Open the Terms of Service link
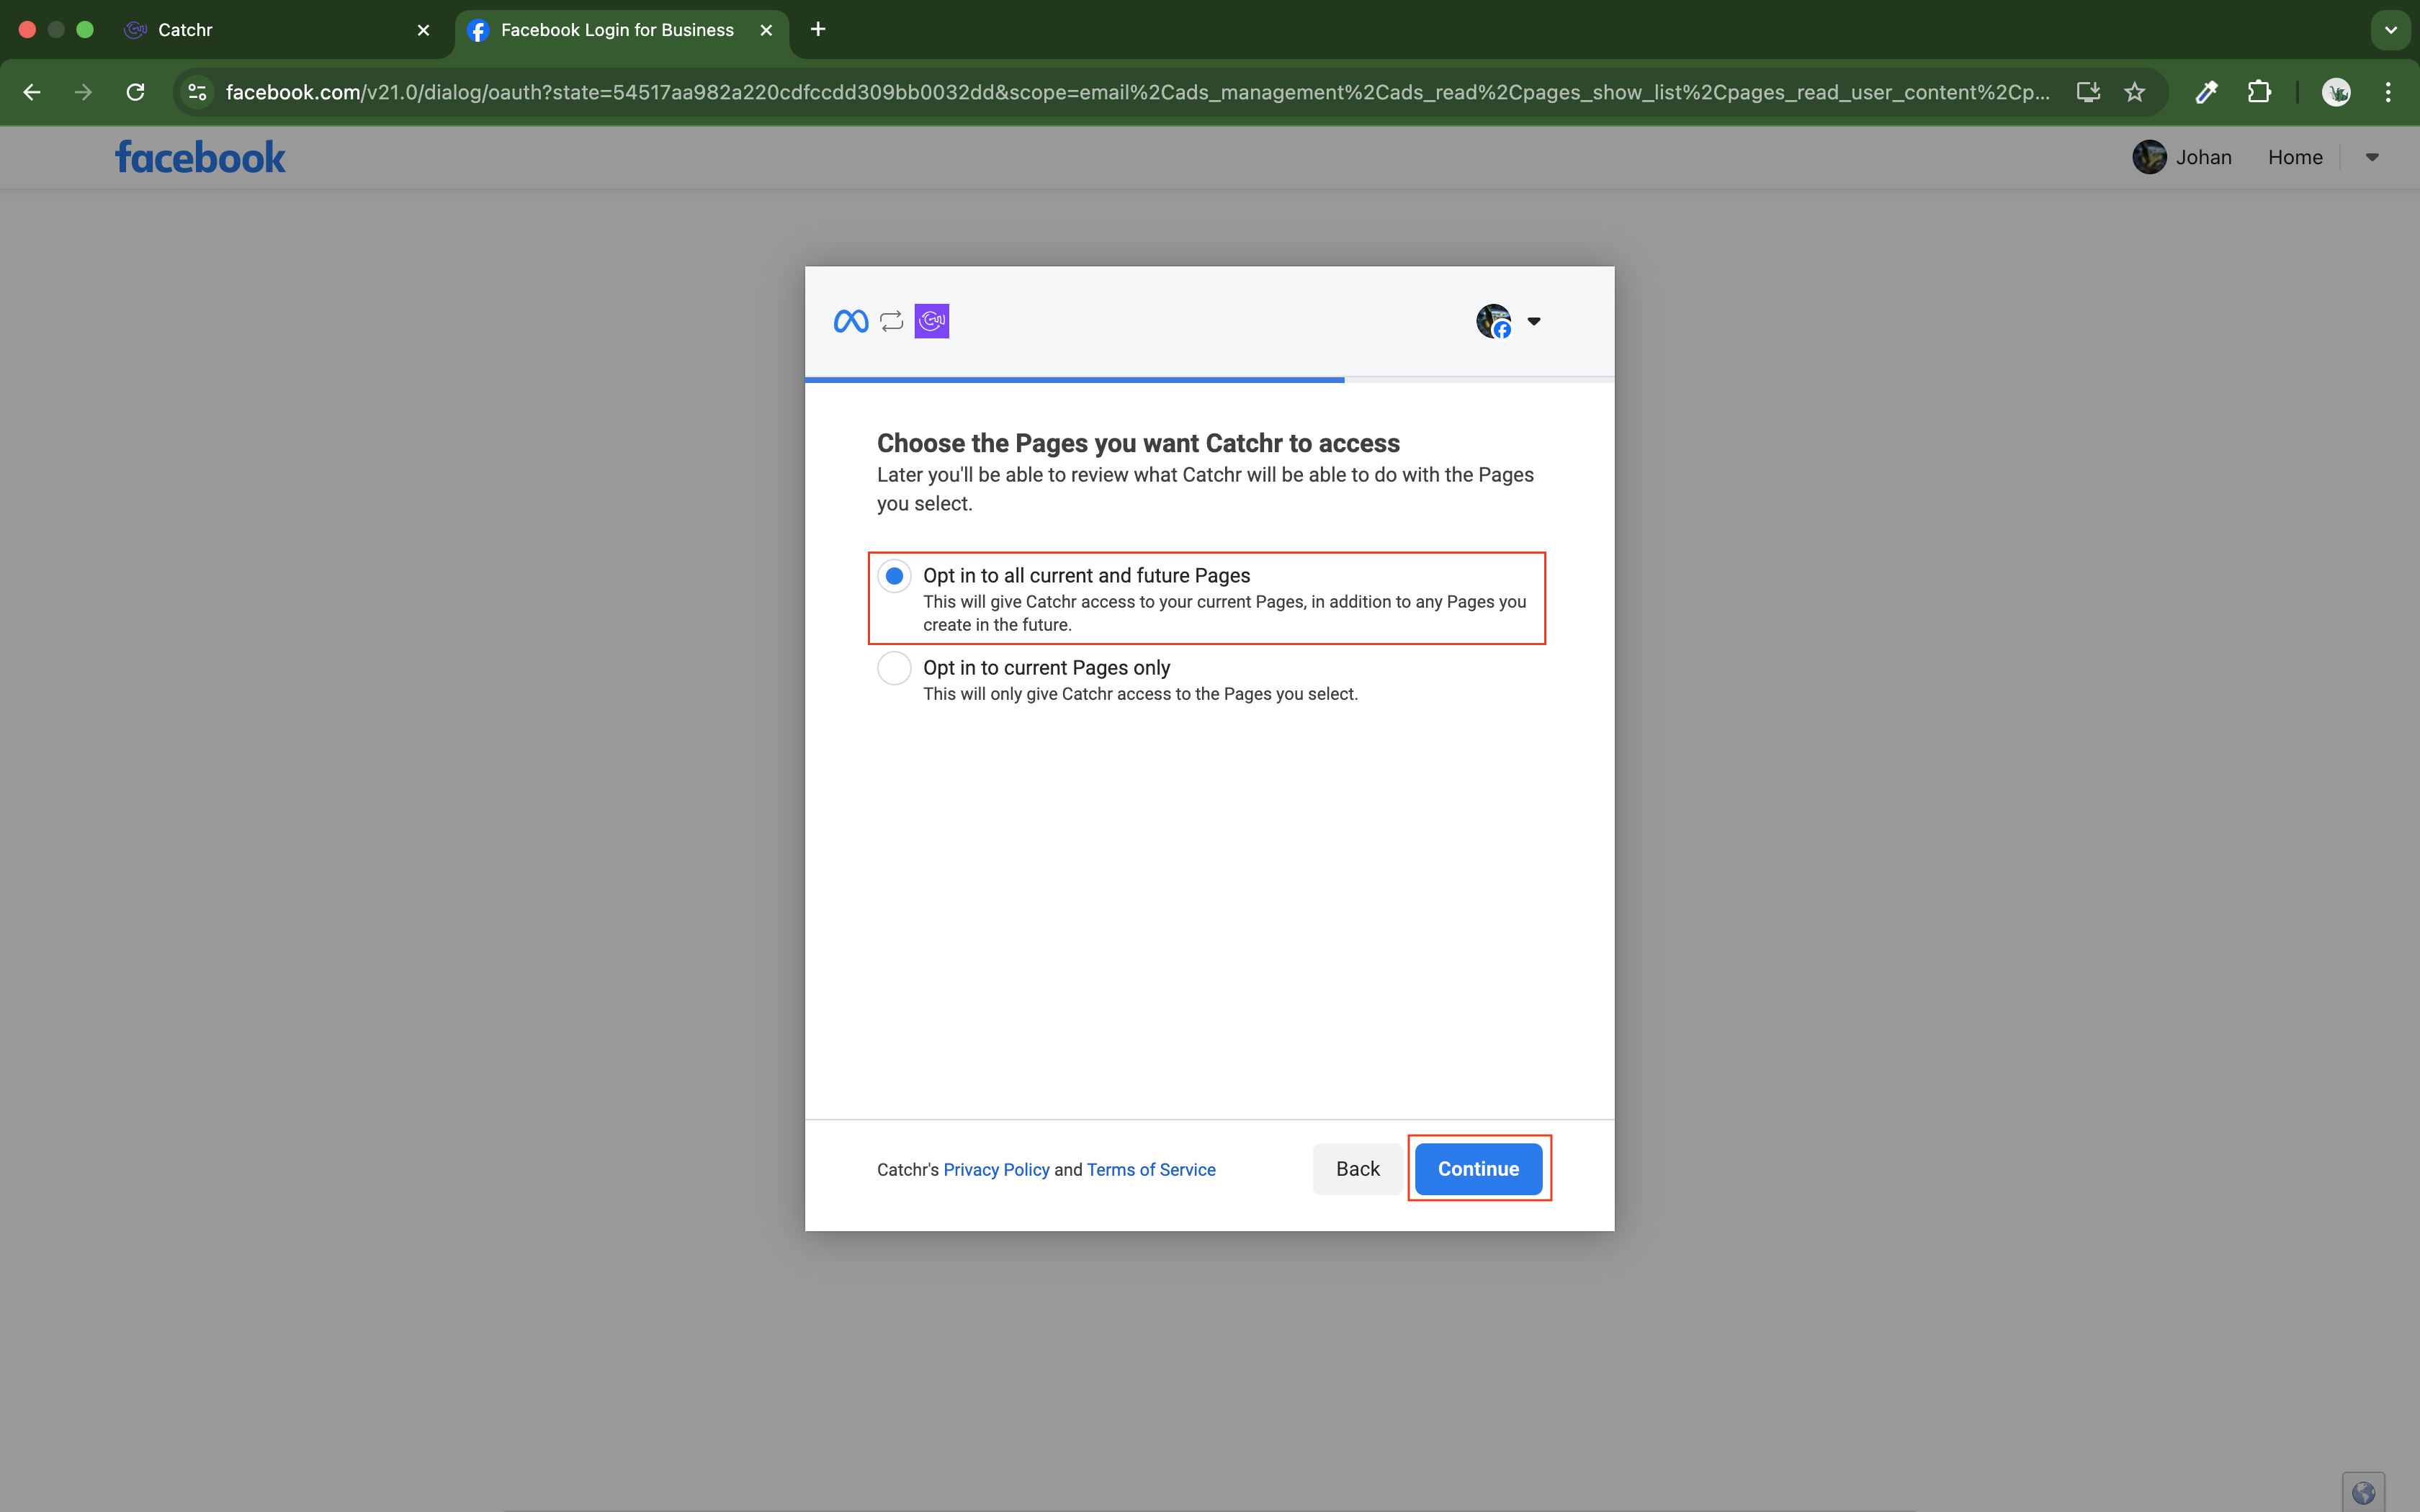The width and height of the screenshot is (2420, 1512). pyautogui.click(x=1151, y=1169)
